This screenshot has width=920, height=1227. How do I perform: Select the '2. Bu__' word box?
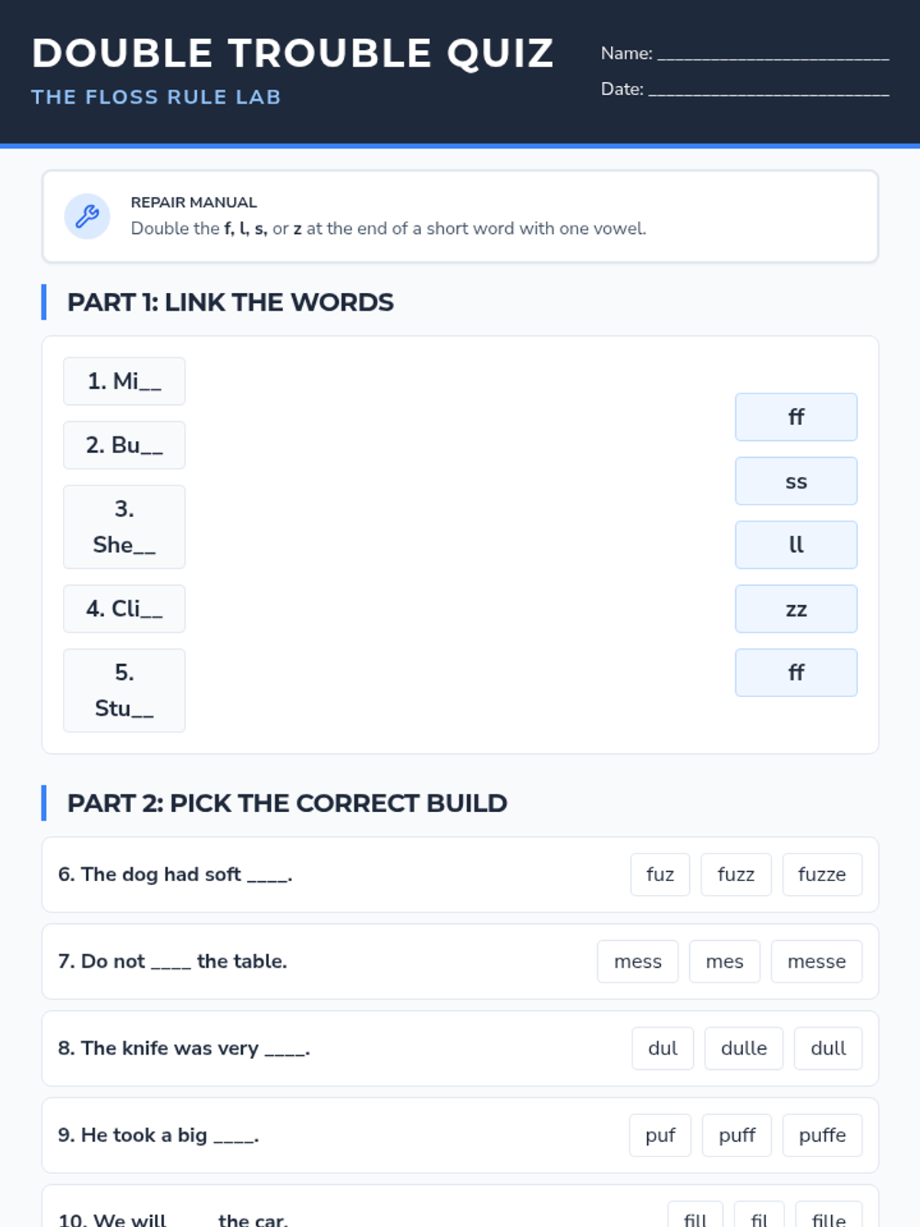point(124,445)
